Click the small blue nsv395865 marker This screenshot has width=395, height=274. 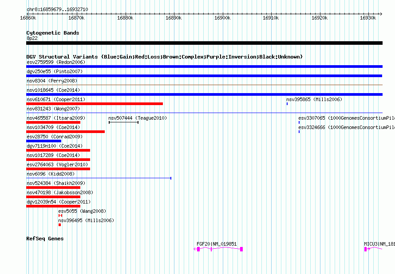[x=287, y=104]
